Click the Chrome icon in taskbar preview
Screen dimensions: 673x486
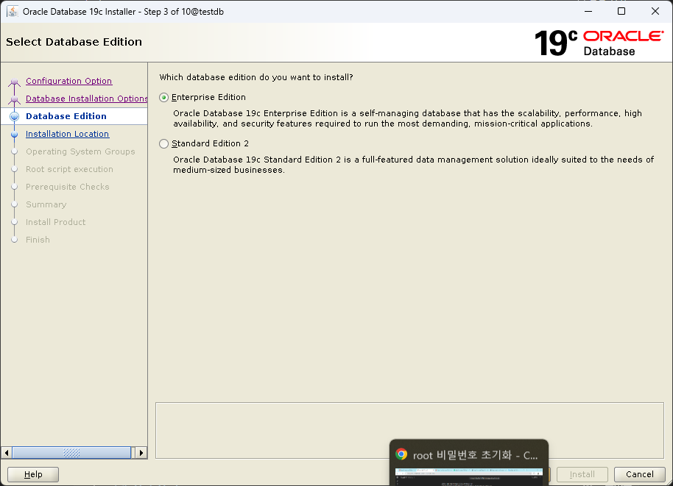click(x=401, y=454)
